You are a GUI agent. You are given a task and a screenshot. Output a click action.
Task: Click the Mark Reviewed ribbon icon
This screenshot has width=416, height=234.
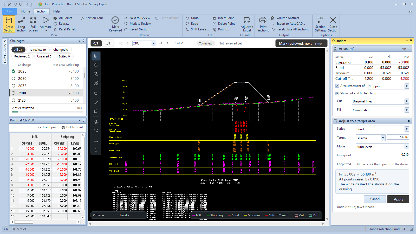tap(115, 20)
